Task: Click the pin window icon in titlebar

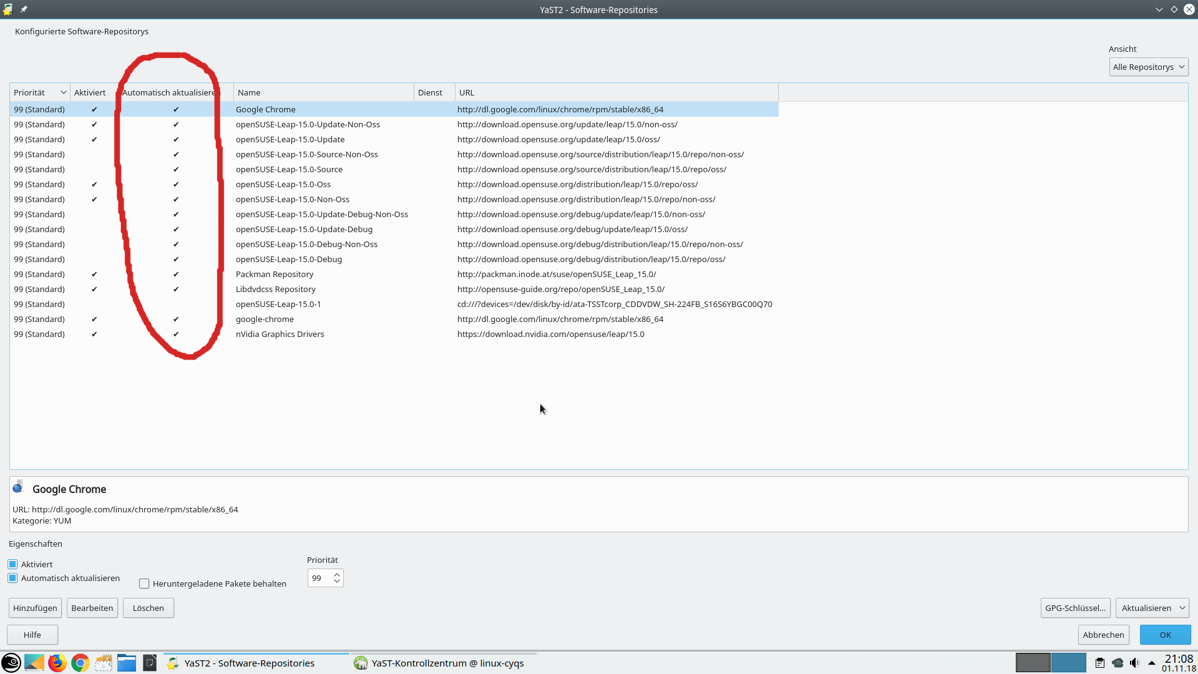Action: (24, 9)
